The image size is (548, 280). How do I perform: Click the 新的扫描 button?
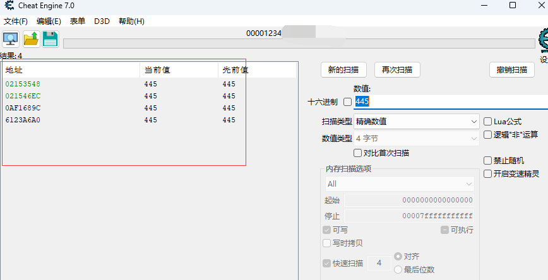pyautogui.click(x=343, y=70)
